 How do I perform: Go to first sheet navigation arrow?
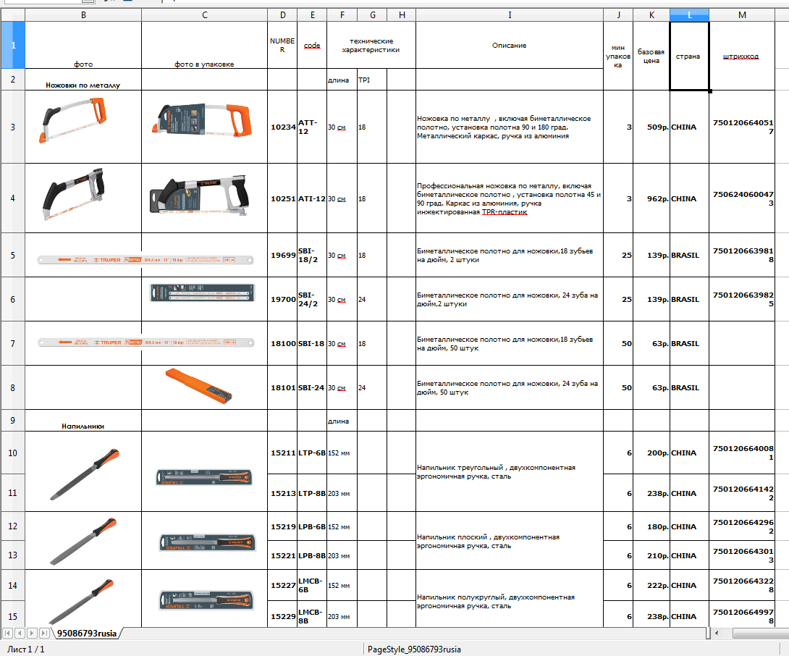pyautogui.click(x=7, y=633)
